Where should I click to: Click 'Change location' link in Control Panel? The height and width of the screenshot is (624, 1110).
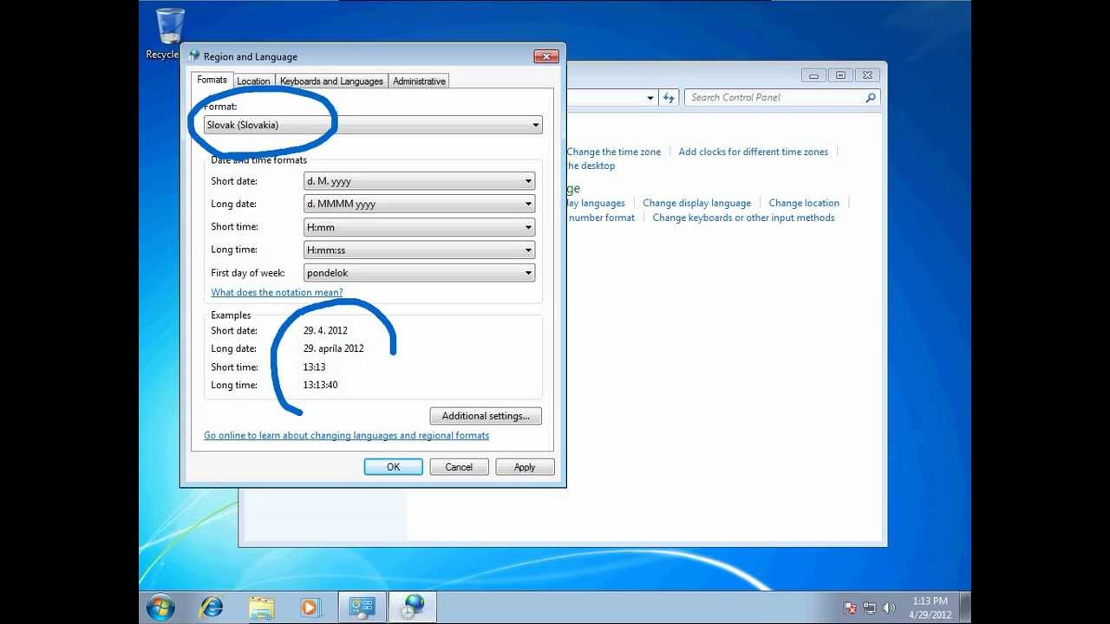pos(804,204)
